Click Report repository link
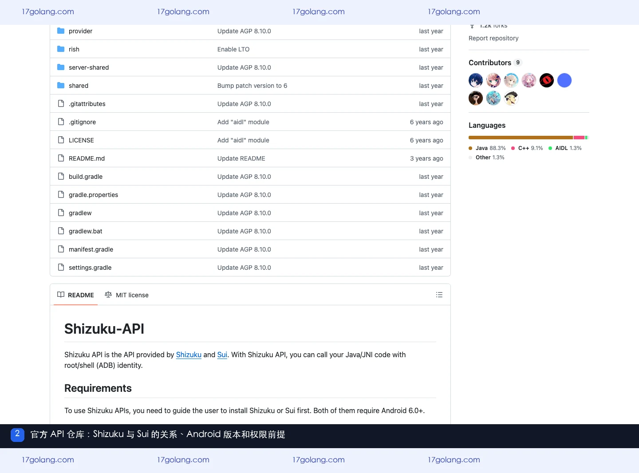 click(493, 38)
